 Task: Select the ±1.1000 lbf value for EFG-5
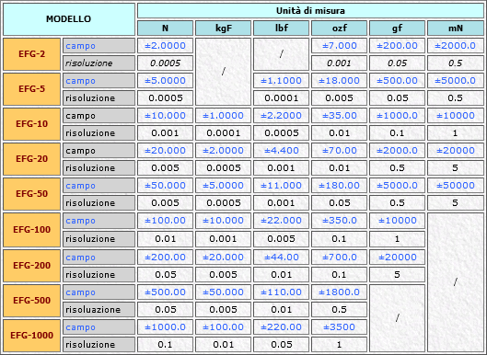[x=282, y=81]
